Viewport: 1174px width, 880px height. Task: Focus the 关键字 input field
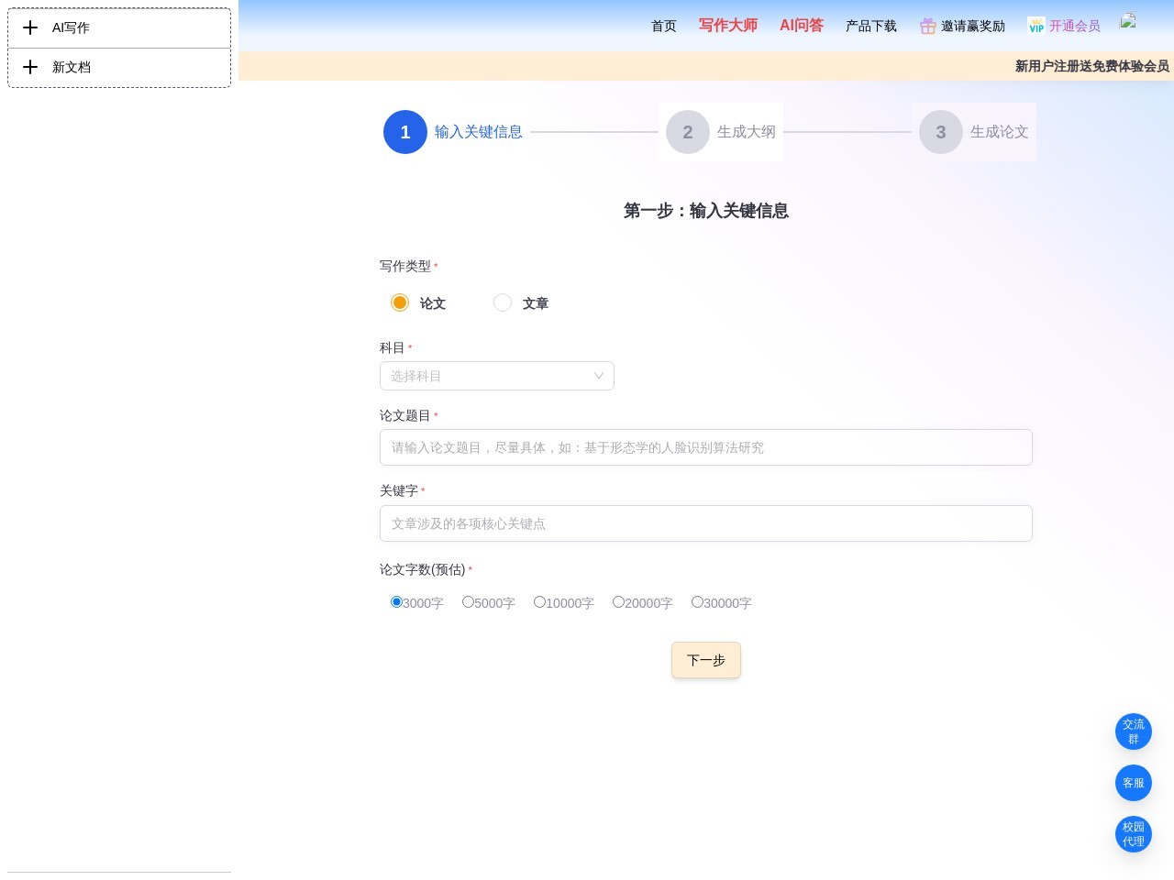tap(706, 523)
